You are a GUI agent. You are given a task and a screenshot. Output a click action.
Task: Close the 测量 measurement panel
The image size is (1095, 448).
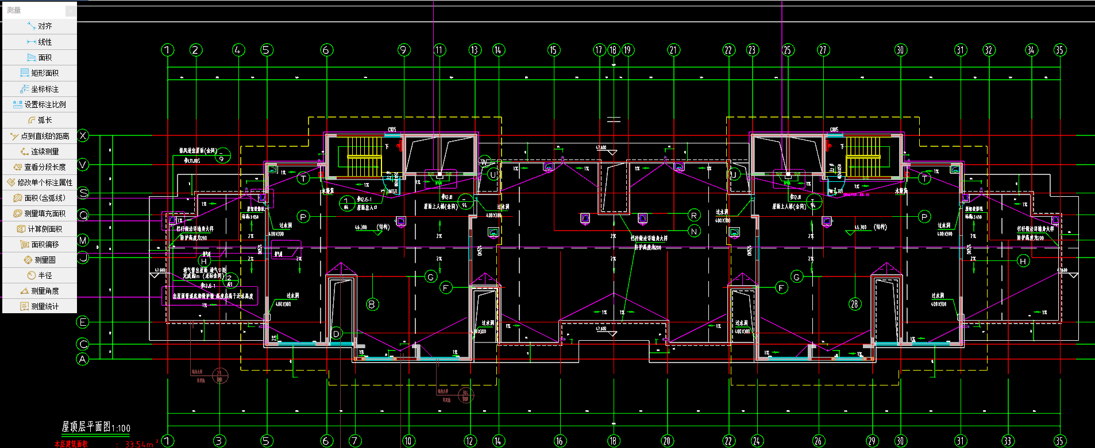(70, 10)
